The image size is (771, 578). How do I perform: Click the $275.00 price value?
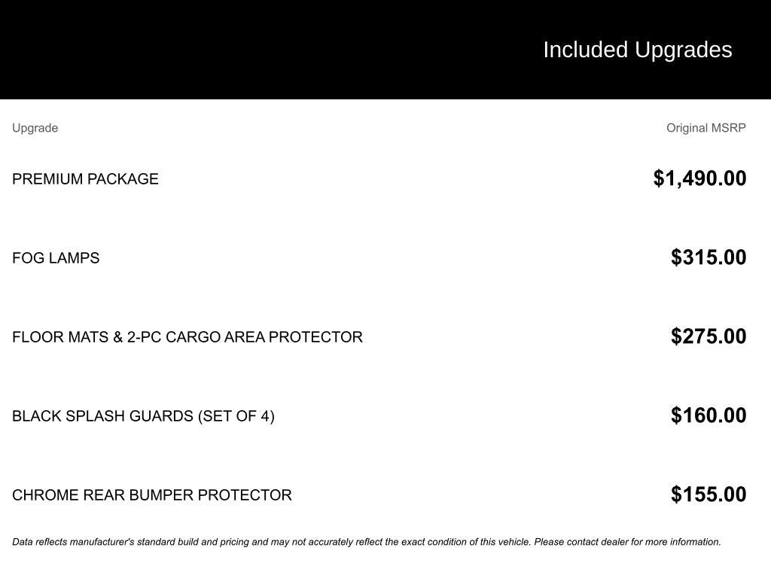point(709,336)
